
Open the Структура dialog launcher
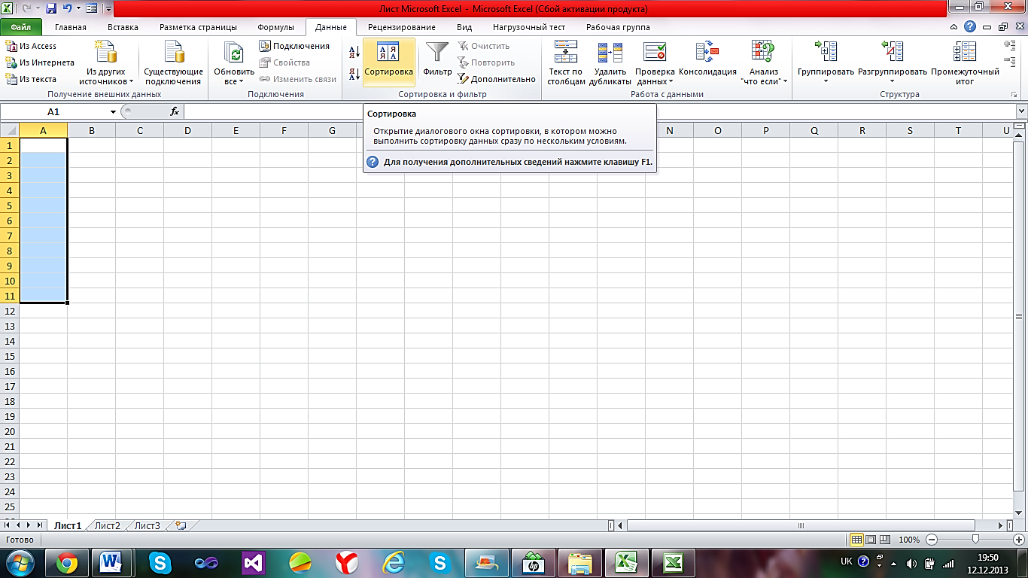coord(1014,95)
